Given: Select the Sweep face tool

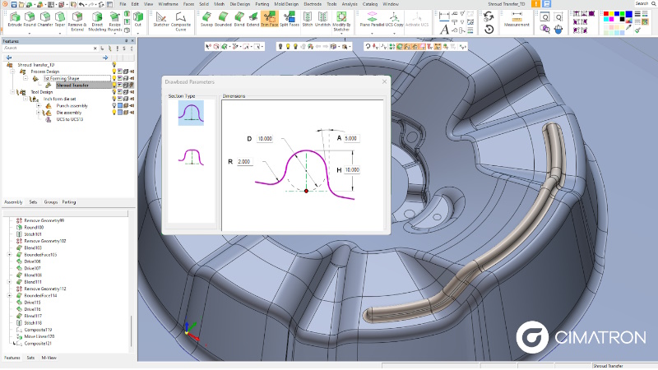Looking at the screenshot, I should pyautogui.click(x=206, y=19).
